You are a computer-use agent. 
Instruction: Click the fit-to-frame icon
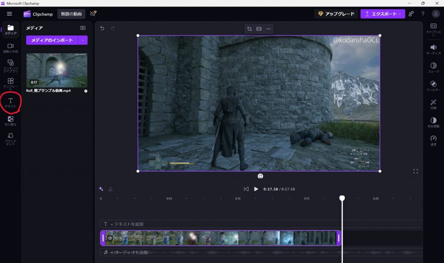(259, 29)
